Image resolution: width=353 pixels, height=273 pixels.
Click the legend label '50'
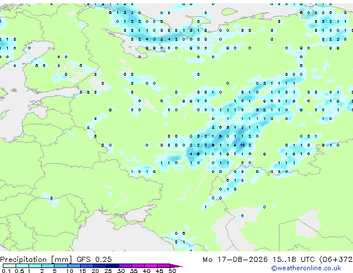(x=172, y=271)
